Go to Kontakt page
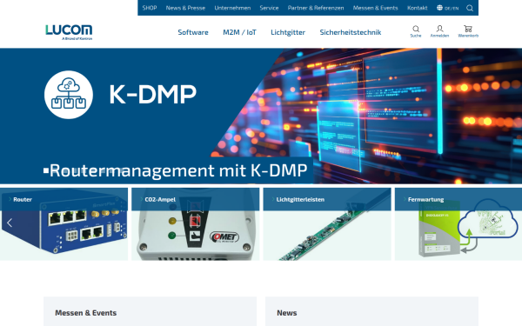The image size is (522, 326). click(417, 8)
